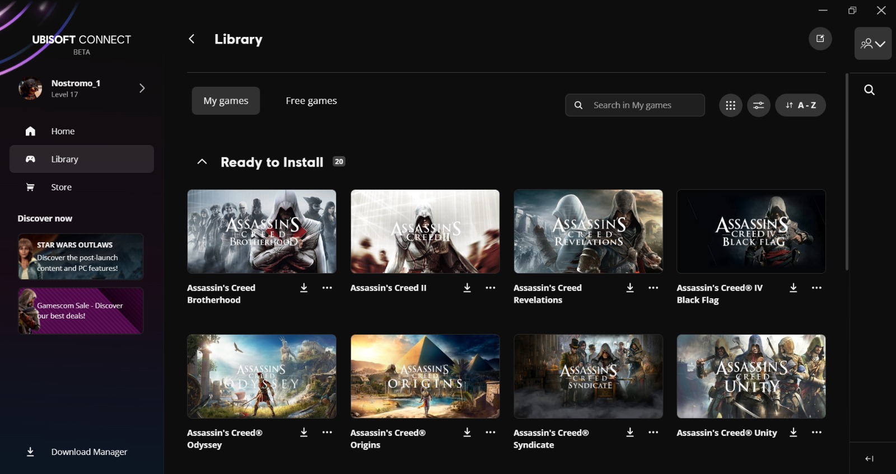Screen dimensions: 896x474
Task: Open more options for Assassin's Creed Revelations
Action: (x=654, y=288)
